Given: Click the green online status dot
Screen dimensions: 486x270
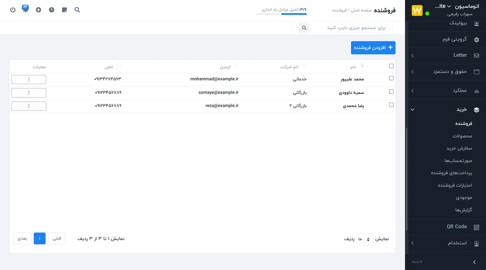Looking at the screenshot, I should 427,13.
